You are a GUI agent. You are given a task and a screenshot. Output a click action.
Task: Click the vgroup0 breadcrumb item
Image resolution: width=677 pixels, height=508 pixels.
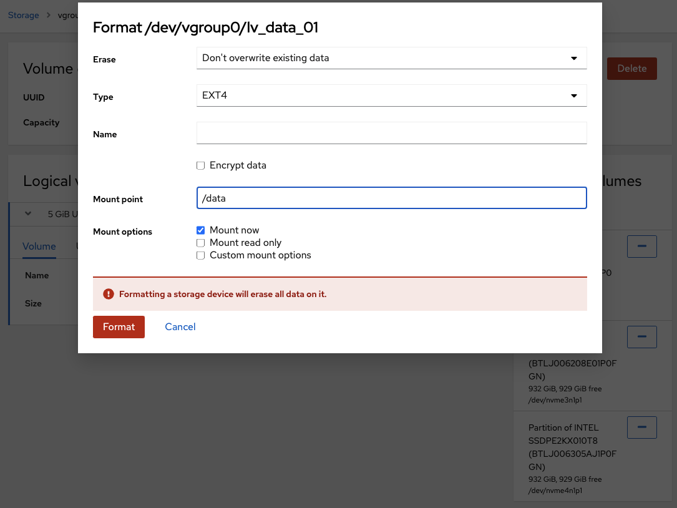(x=67, y=15)
